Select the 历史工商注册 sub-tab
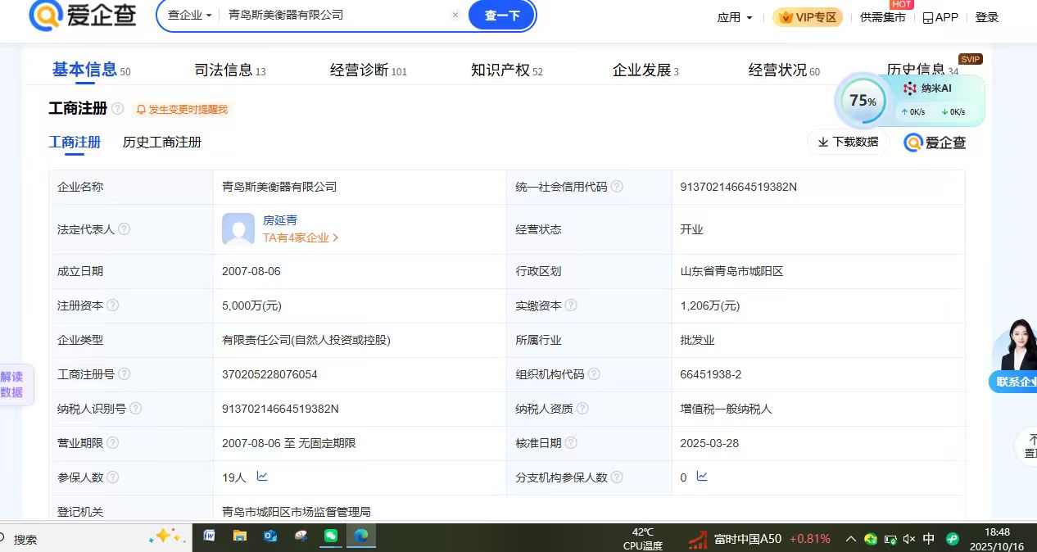Screen dimensions: 1037x552 [x=162, y=142]
